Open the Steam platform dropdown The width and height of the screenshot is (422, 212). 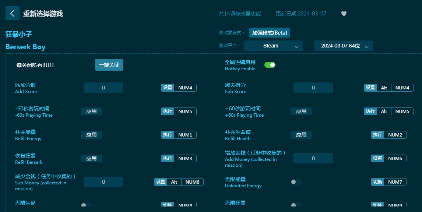tap(274, 46)
